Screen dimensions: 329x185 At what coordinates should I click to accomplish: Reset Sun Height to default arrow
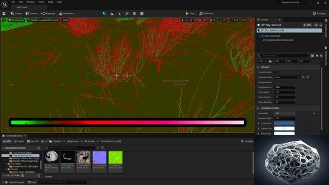point(314,113)
